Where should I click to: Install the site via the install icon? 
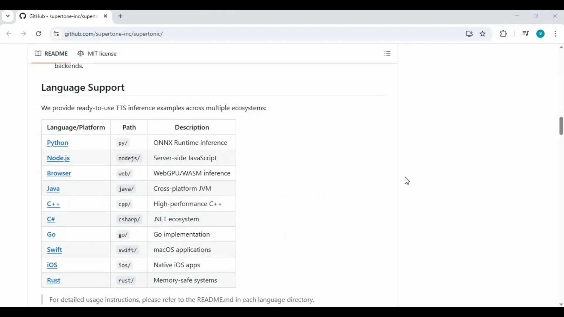tap(469, 34)
